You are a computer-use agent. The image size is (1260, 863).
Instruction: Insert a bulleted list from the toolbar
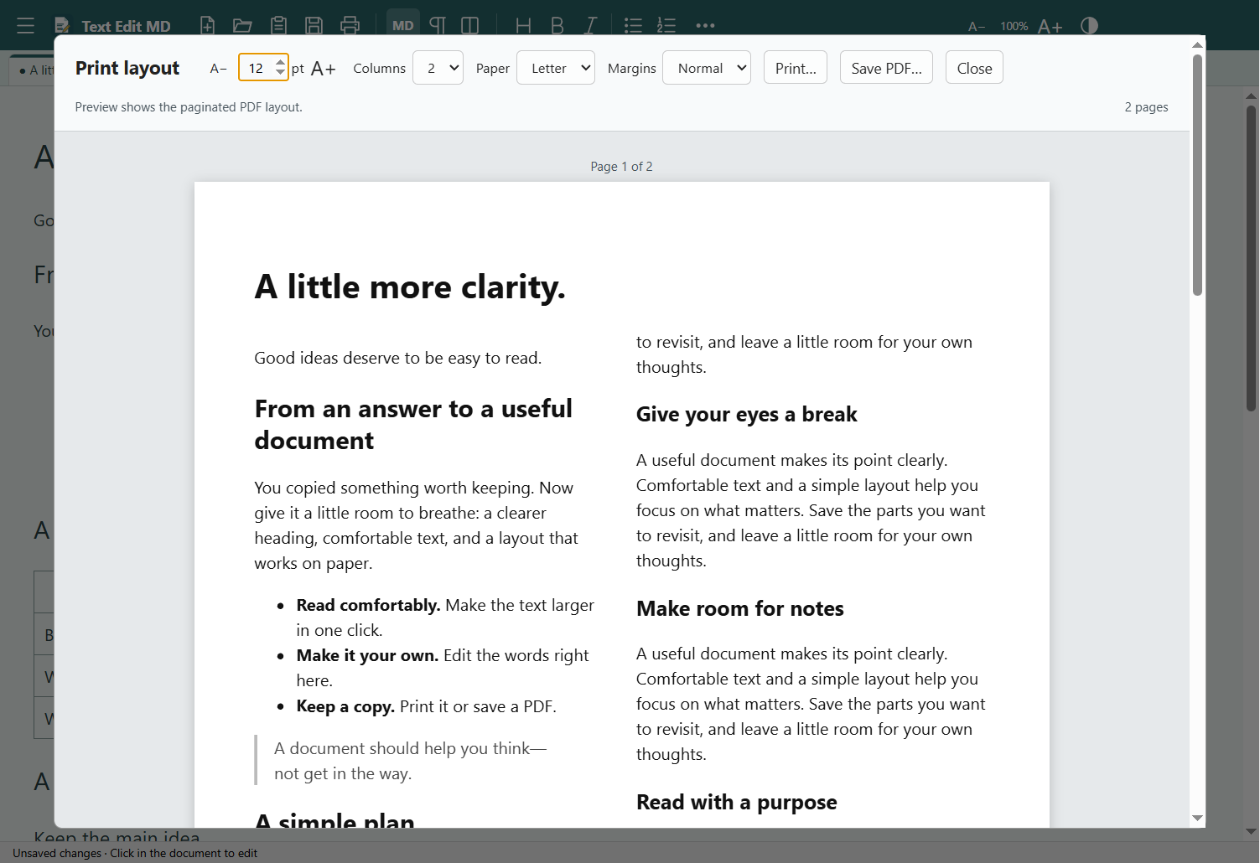(634, 26)
